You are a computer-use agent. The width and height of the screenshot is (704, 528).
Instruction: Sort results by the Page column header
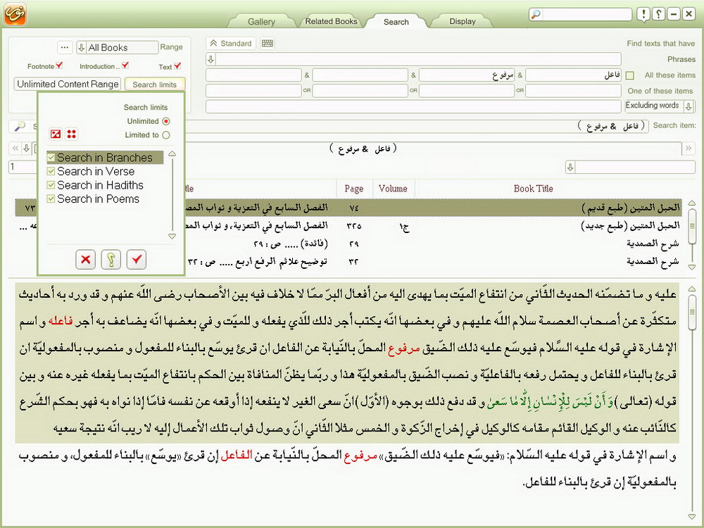pyautogui.click(x=354, y=189)
